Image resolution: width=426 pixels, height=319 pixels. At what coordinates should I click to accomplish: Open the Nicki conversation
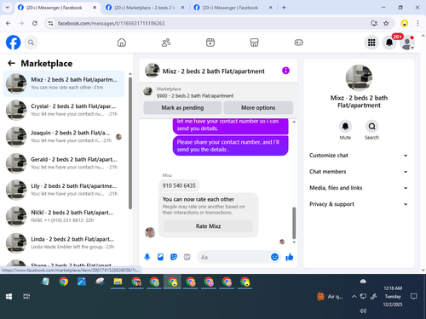(64, 217)
